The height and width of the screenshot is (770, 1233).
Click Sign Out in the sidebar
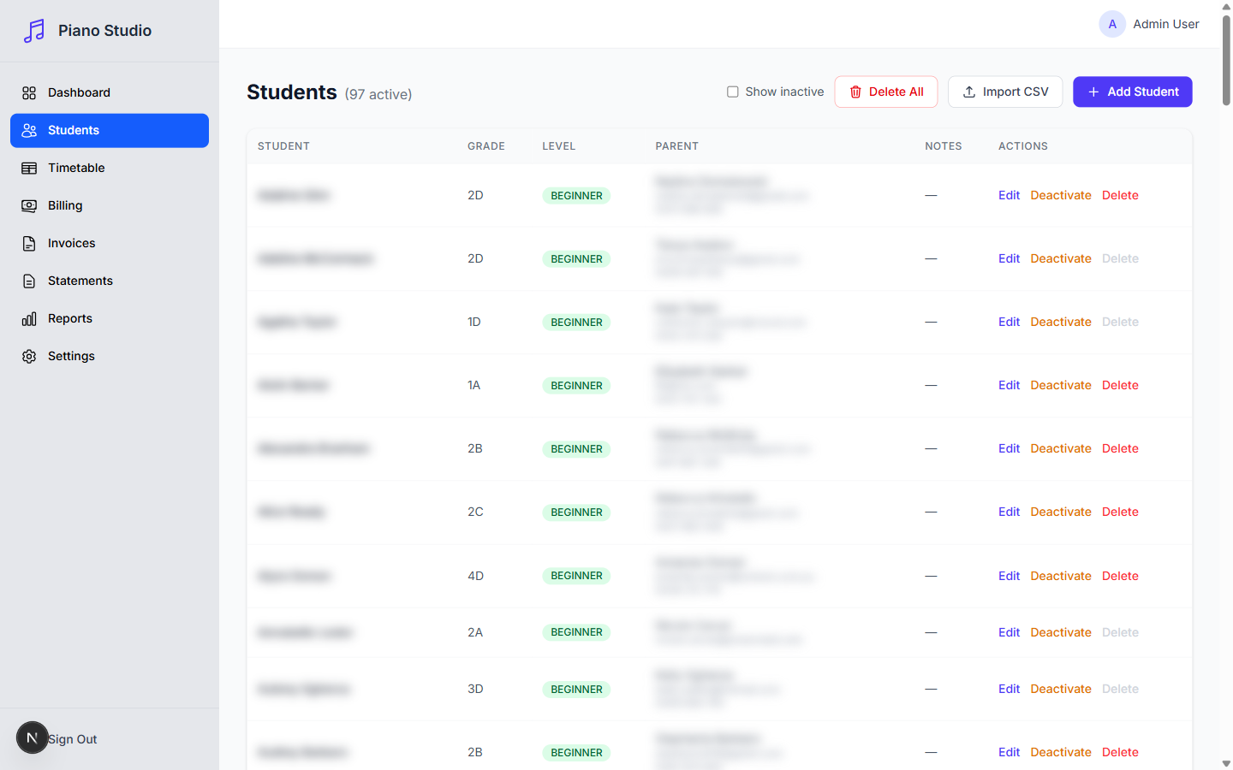point(73,739)
